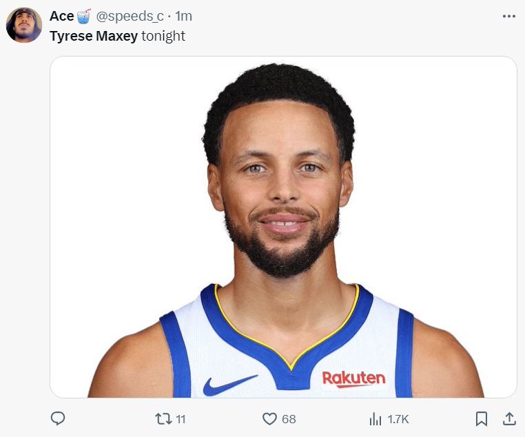
Task: Like the tweet with the heart icon
Action: (x=270, y=418)
